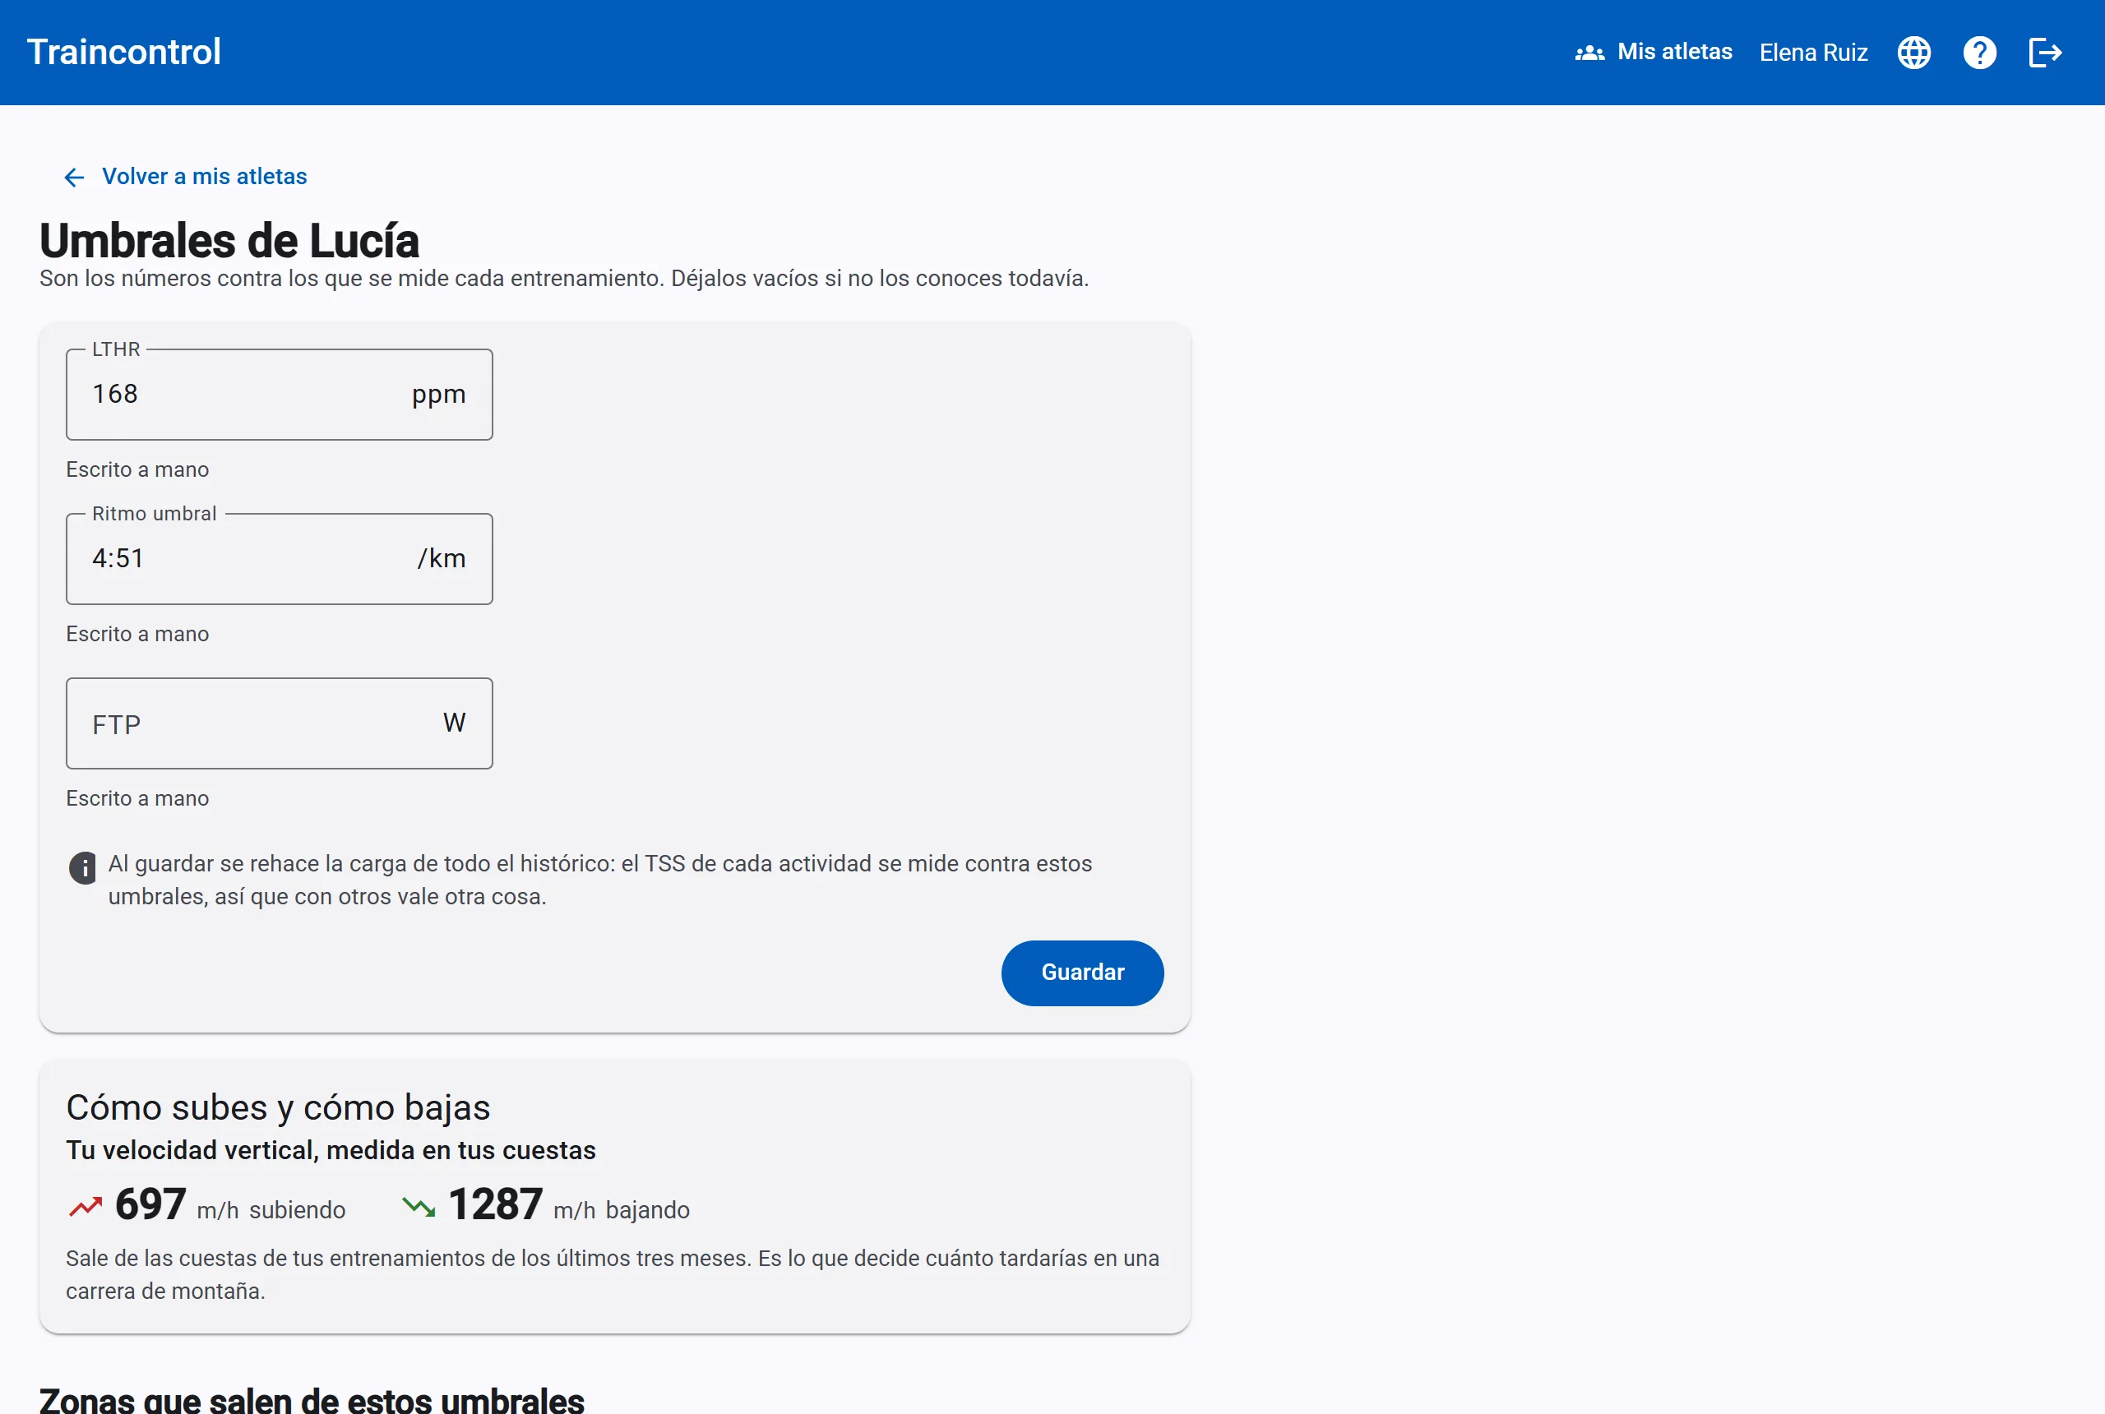Click the 'Al guardar se rehace la carga' notice

pyautogui.click(x=599, y=880)
